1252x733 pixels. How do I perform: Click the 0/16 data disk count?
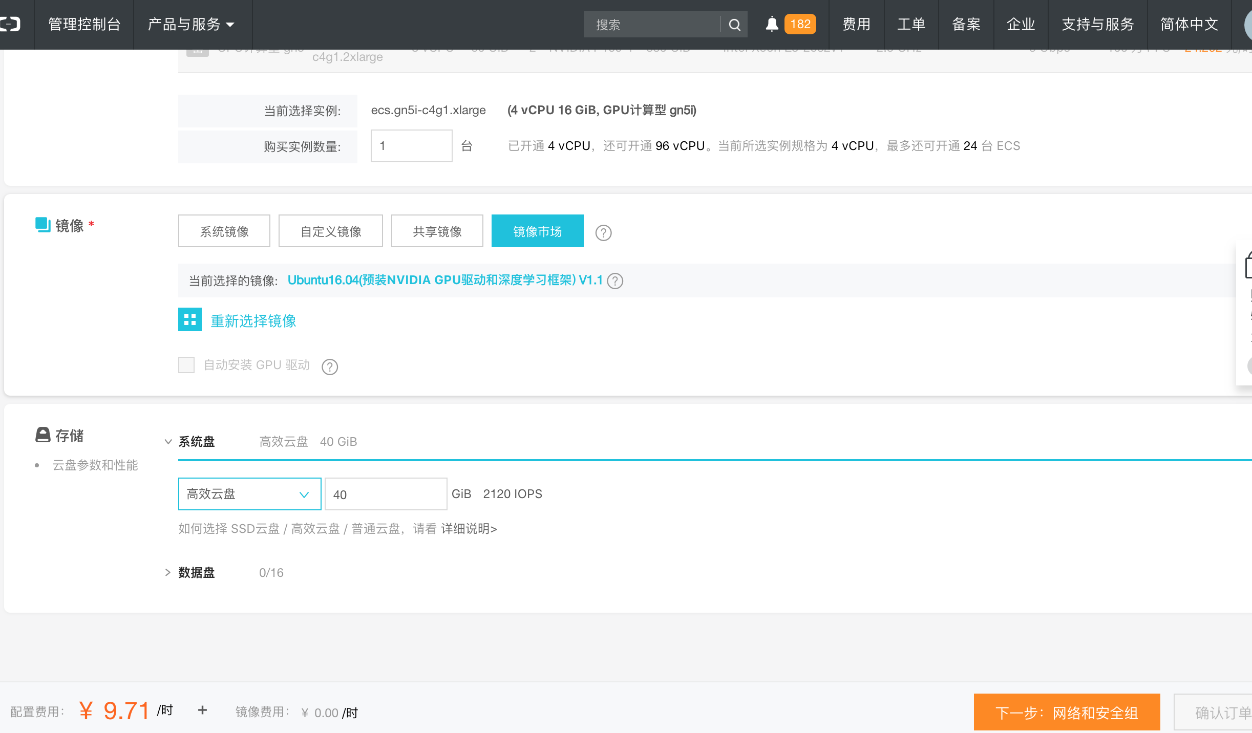click(x=271, y=573)
